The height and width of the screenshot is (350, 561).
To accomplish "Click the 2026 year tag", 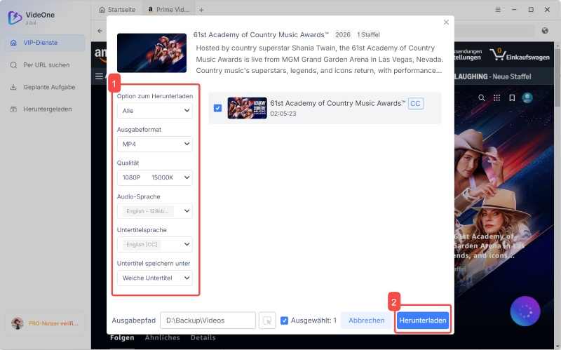I will [x=342, y=34].
